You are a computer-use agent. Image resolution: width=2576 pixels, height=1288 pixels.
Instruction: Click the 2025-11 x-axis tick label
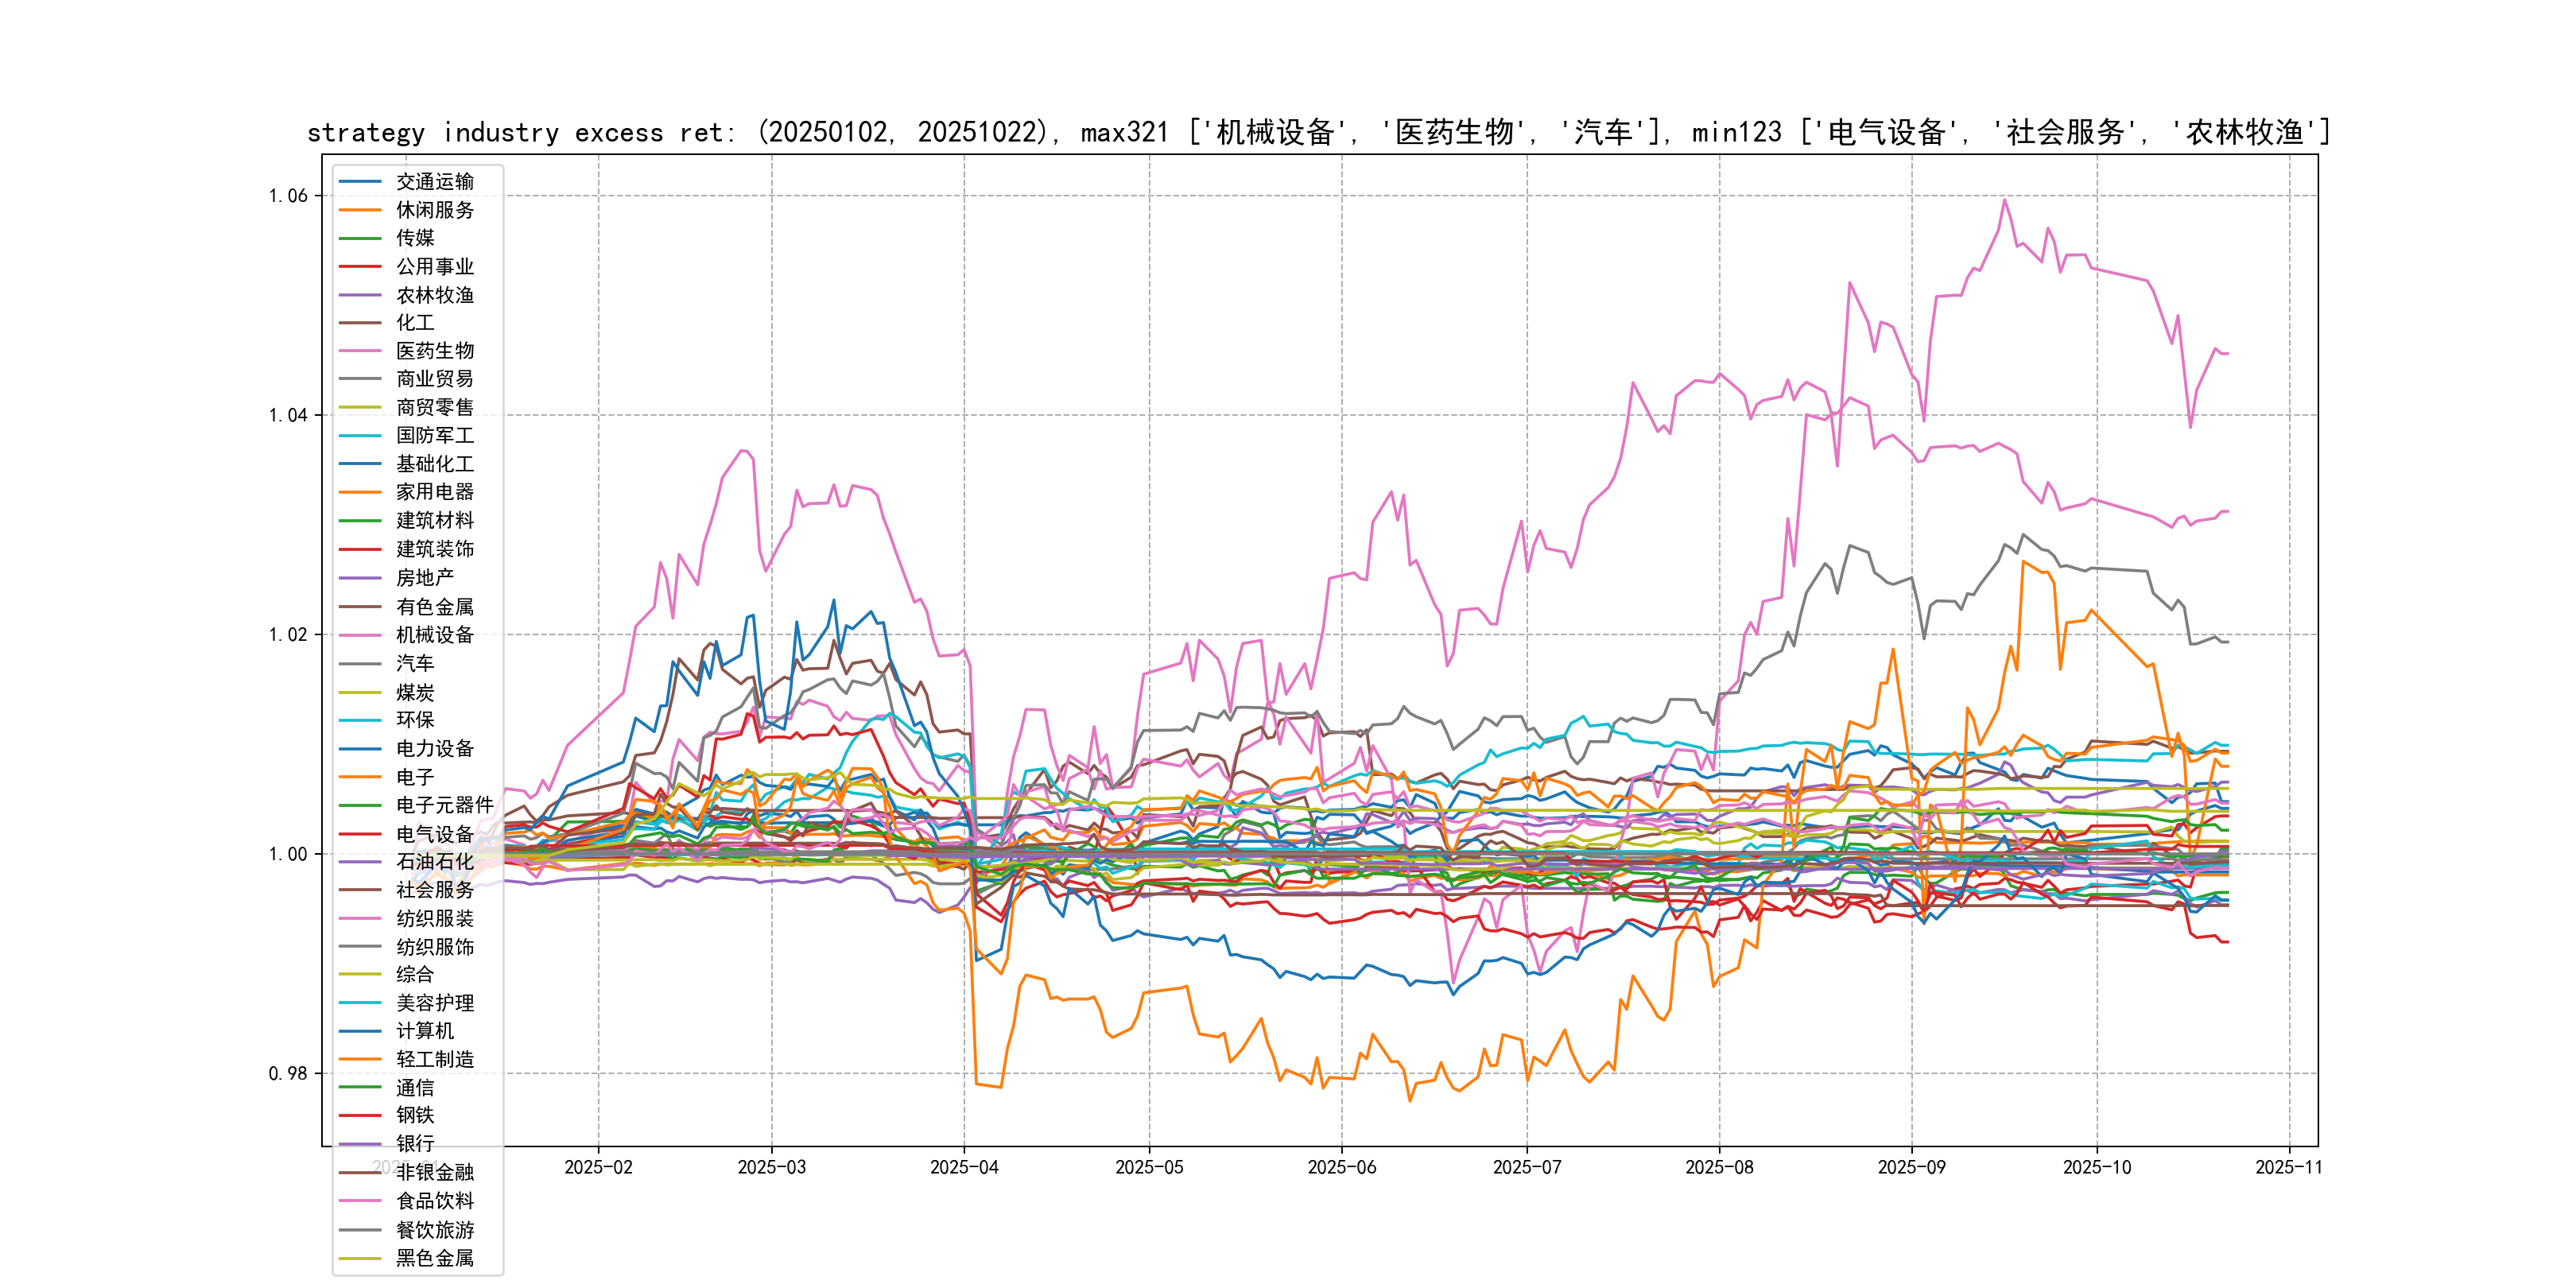coord(2288,1167)
